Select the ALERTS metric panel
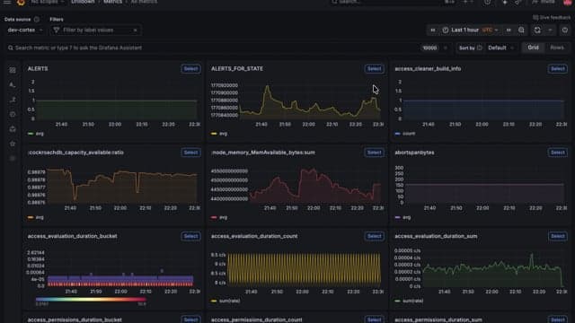The width and height of the screenshot is (575, 323). (x=190, y=69)
